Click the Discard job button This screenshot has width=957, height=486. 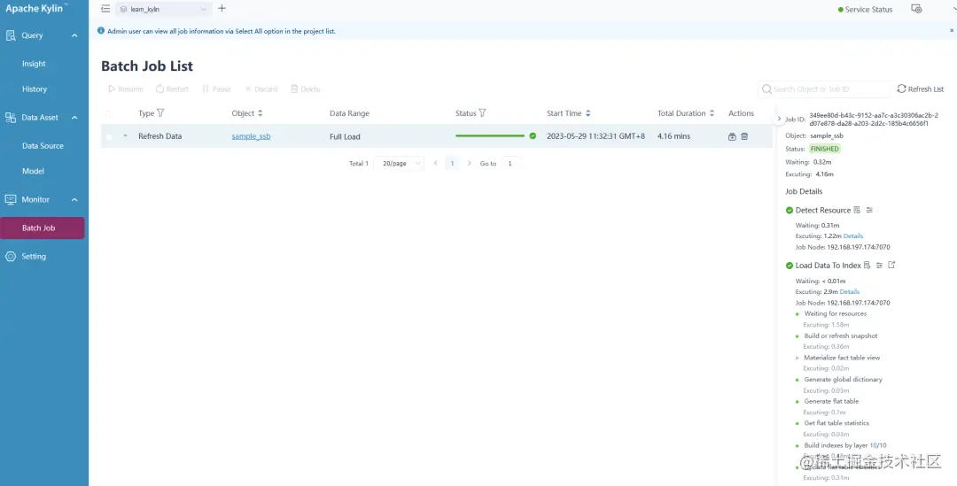click(261, 89)
